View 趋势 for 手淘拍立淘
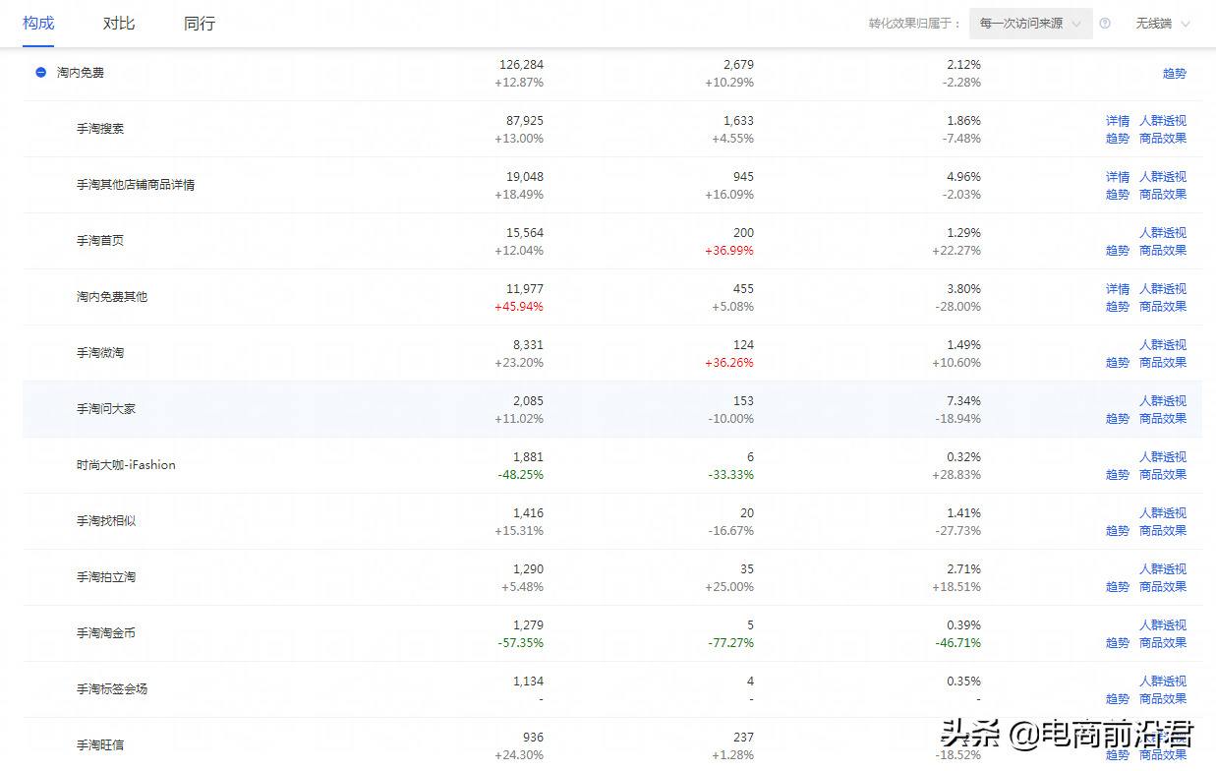The image size is (1216, 771). click(1118, 587)
